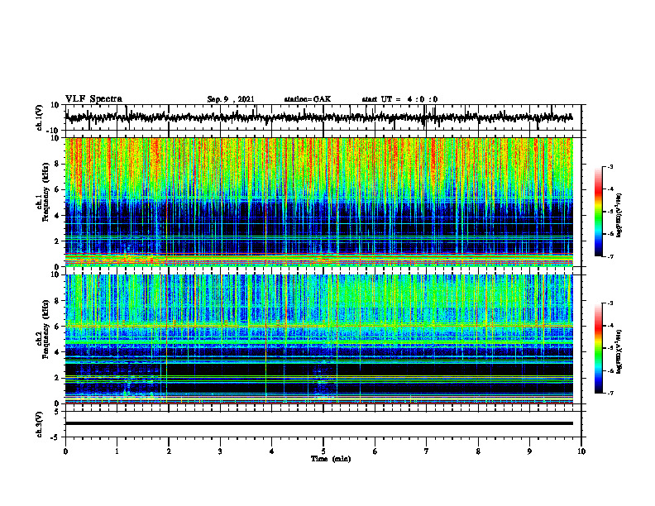655x506 pixels.
Task: Click the ch.1 spectrogram plot area
Action: (319, 202)
